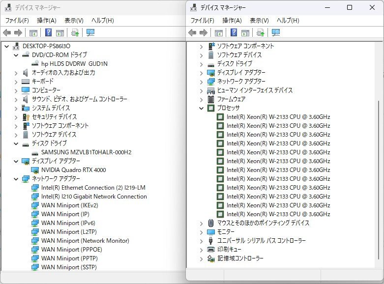The width and height of the screenshot is (384, 284).
Task: Click Help icon in left window toolbar
Action: [x=49, y=32]
